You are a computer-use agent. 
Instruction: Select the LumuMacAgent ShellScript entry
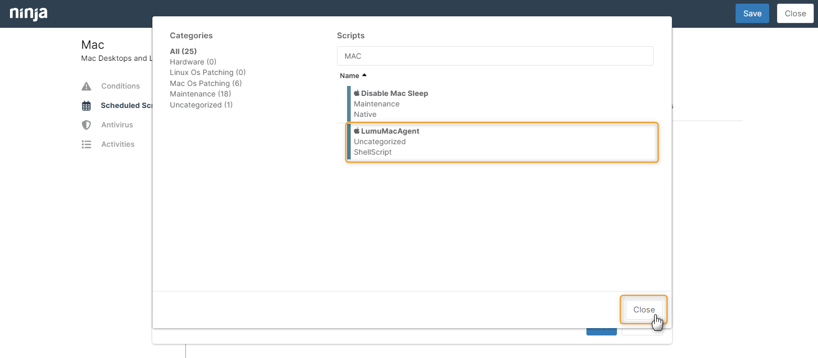tap(501, 142)
